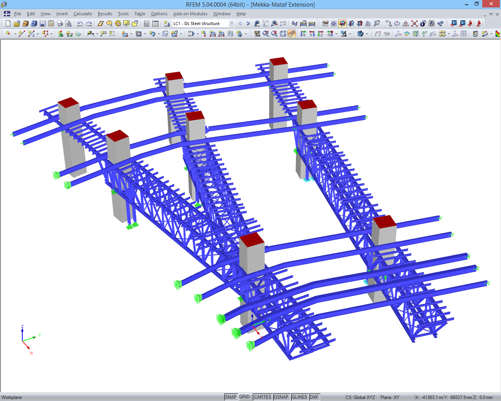Expand the microscope display dropdown arrow
Viewport: 501px width, 401px height.
tap(350, 34)
